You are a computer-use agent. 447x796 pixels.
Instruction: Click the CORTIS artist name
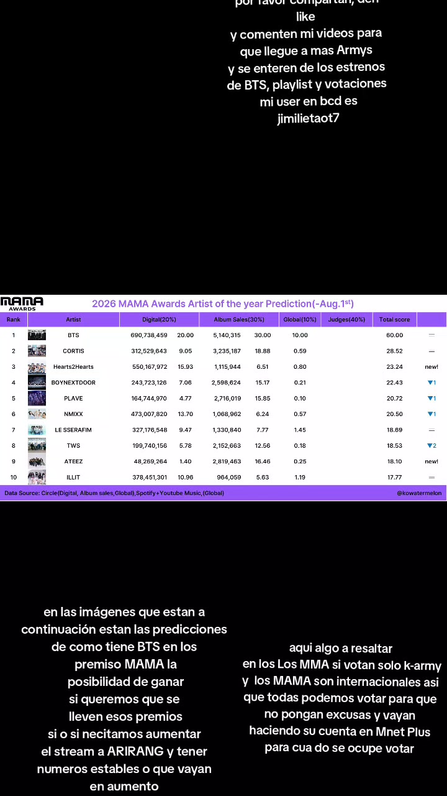(x=73, y=351)
